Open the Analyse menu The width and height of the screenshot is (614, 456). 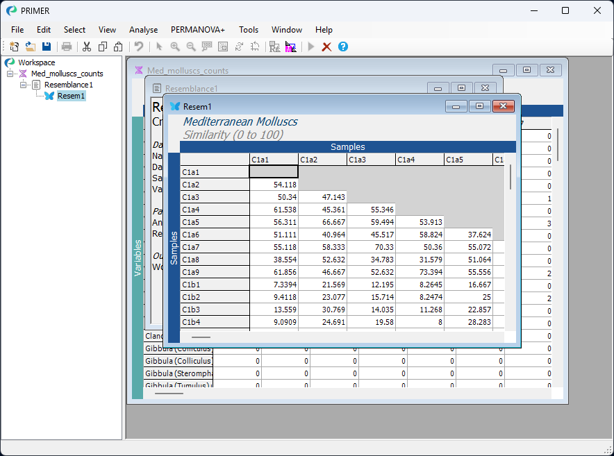[x=143, y=30]
